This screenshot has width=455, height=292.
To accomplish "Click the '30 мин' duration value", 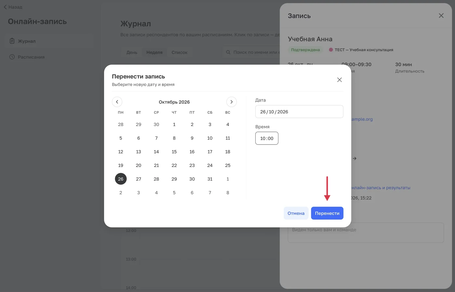I will pyautogui.click(x=404, y=64).
